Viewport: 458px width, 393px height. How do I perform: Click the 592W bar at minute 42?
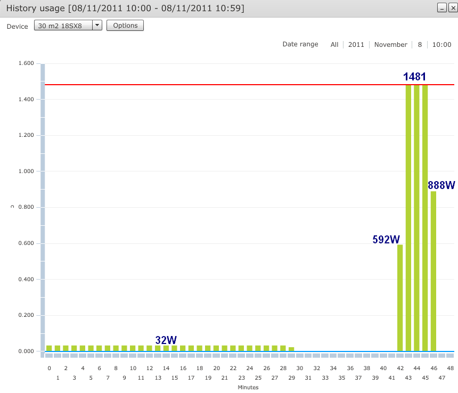click(x=400, y=298)
